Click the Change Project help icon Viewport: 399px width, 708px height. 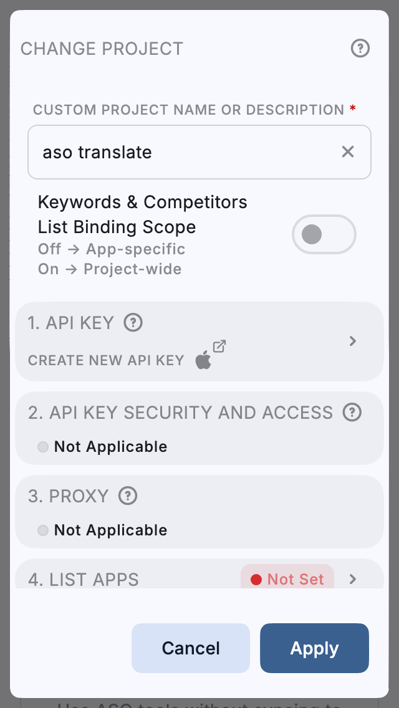click(x=360, y=48)
